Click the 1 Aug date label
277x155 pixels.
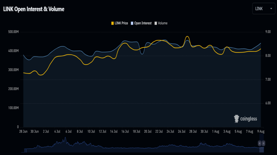(216, 131)
